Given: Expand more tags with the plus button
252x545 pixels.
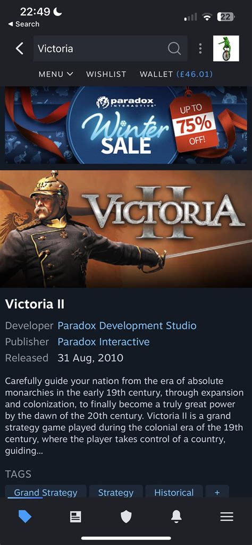Looking at the screenshot, I should point(217,492).
